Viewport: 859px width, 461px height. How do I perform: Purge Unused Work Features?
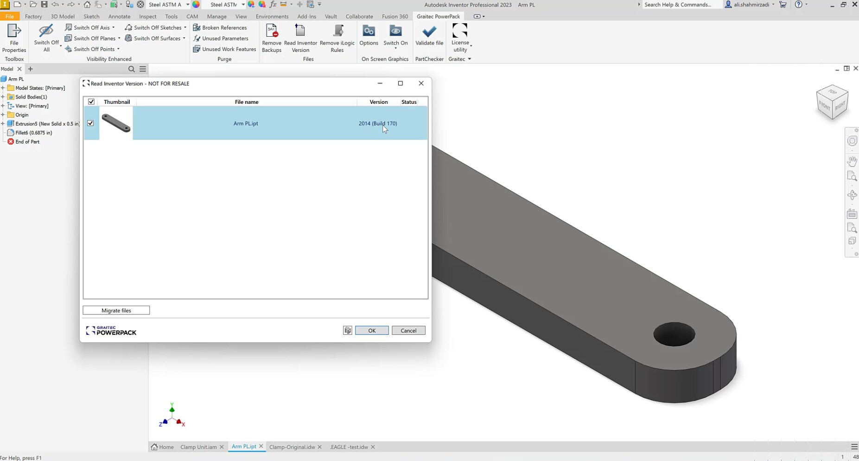(224, 49)
